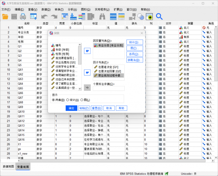Open 对齐 cell for 专业分类 row
218x176 pixels.
click(x=168, y=32)
